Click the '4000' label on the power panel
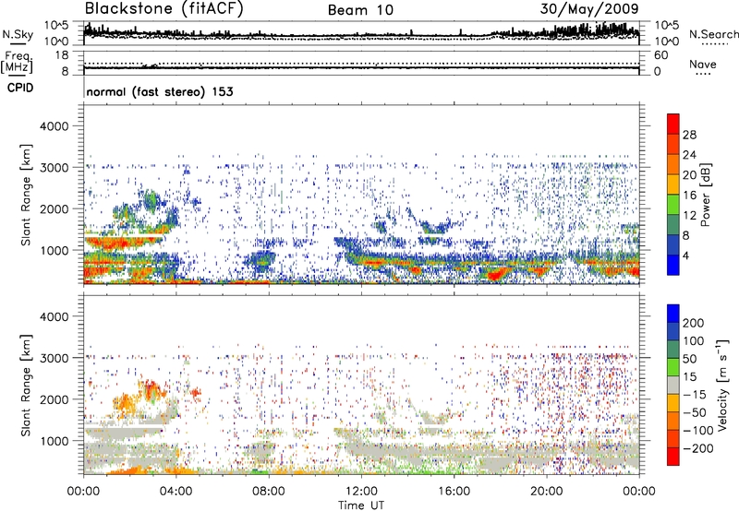 54,126
